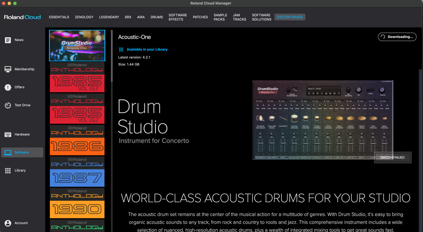Viewport: 423px width, 232px height.
Task: Switch to the ESSENTIALS tab
Action: pos(59,17)
